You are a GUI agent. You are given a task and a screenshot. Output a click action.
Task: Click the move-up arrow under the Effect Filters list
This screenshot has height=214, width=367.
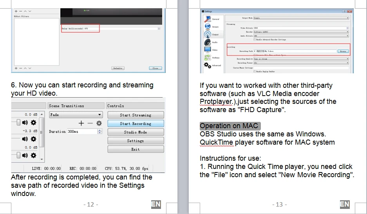click(25, 68)
